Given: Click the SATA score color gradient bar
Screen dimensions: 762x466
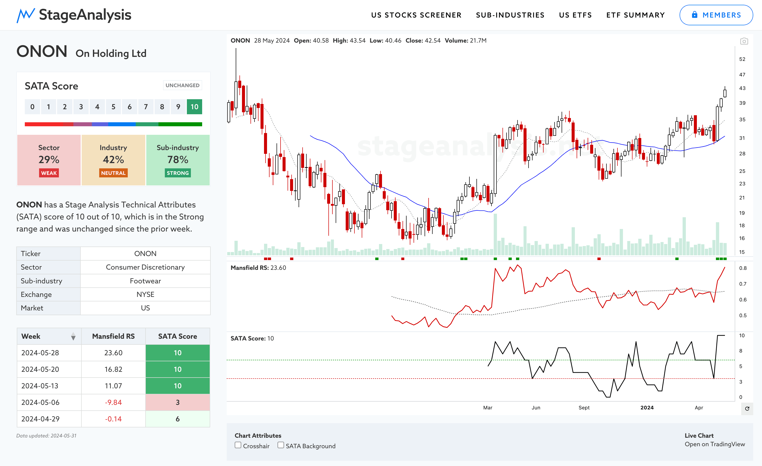Looking at the screenshot, I should click(113, 124).
